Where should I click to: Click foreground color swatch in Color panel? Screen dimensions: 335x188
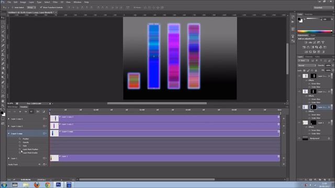tap(299, 19)
